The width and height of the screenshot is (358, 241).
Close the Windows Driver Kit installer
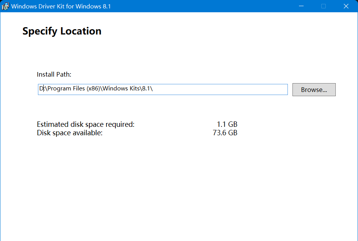click(346, 6)
